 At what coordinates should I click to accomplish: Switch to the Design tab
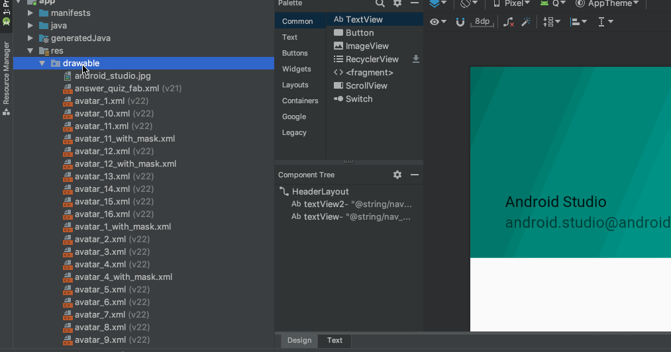click(x=299, y=341)
